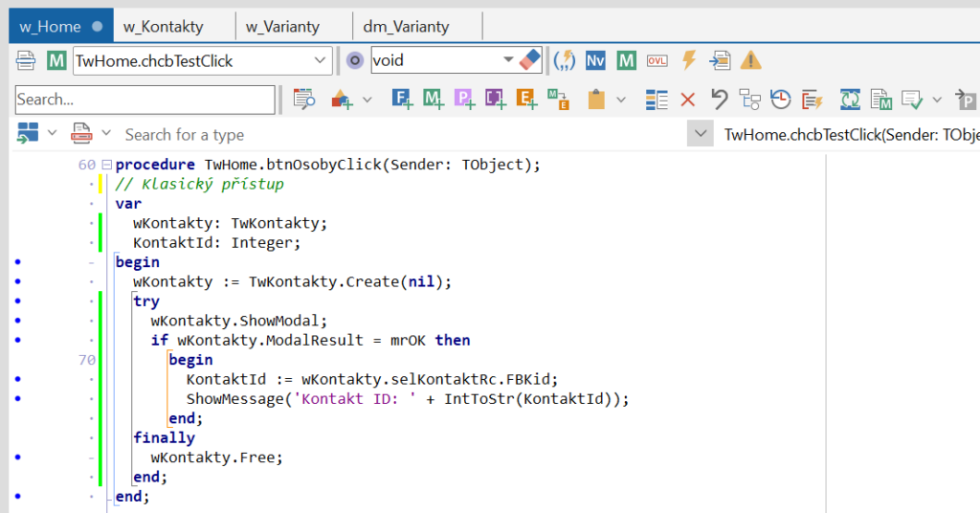Image resolution: width=980 pixels, height=513 pixels.
Task: Click the red OVL overload icon
Action: point(657,60)
